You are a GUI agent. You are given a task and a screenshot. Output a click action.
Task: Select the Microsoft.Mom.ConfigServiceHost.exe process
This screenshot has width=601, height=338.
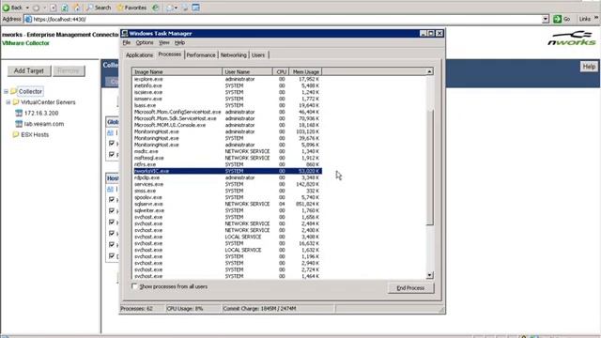(227, 112)
